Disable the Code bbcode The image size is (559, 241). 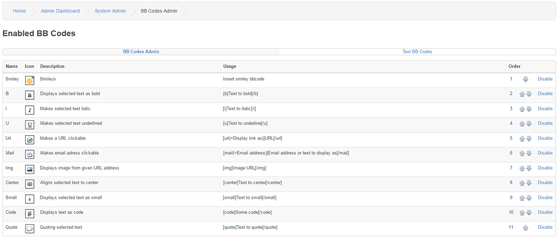point(545,212)
